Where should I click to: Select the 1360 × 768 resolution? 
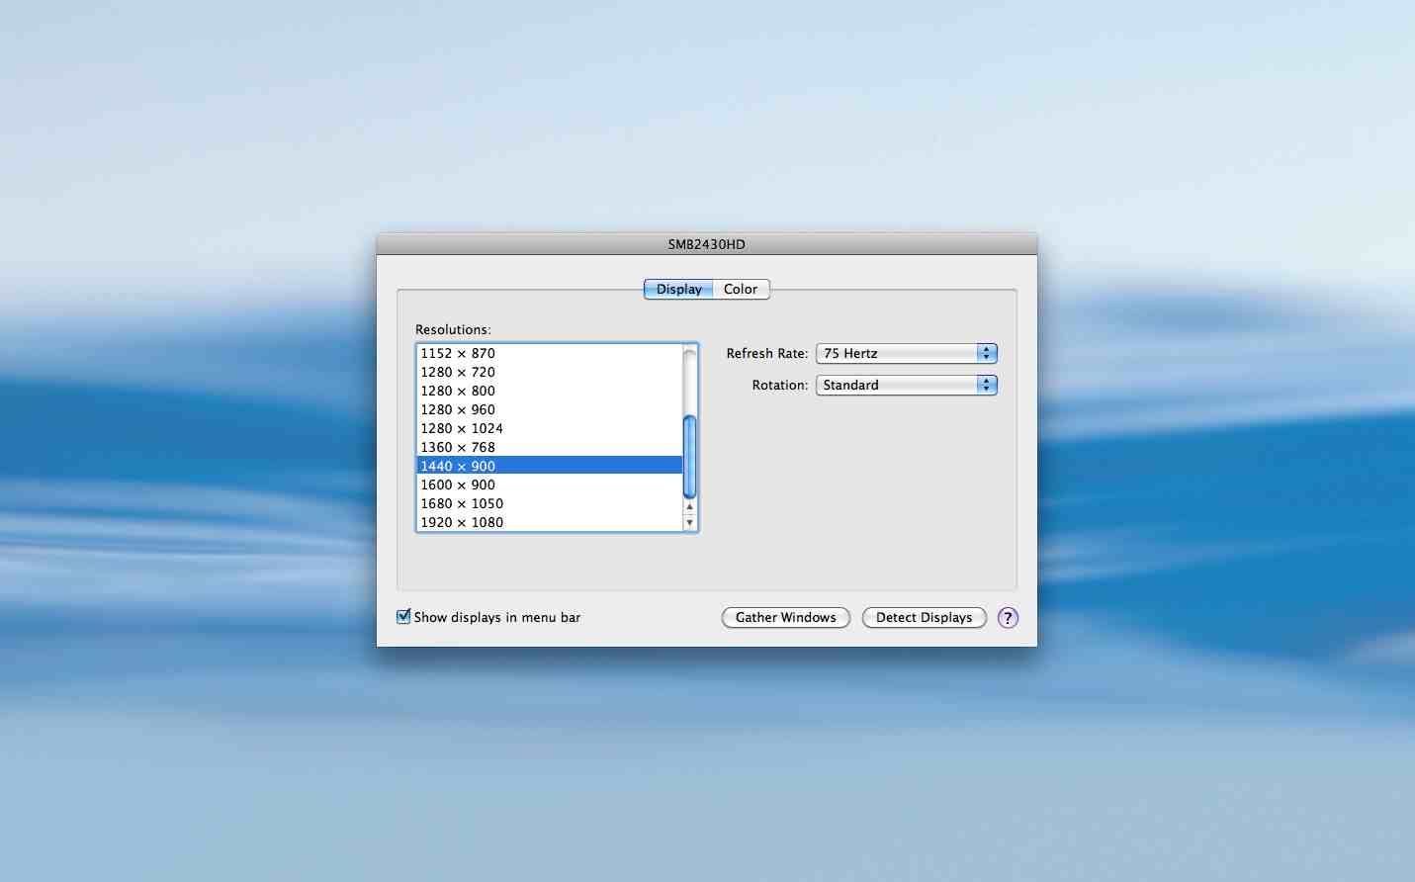point(458,448)
